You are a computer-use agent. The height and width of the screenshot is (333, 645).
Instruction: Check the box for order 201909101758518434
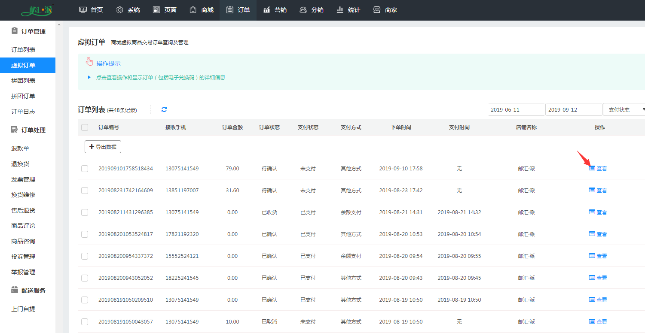[x=85, y=169]
